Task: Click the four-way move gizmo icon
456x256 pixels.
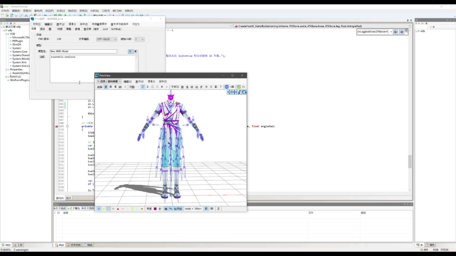Action: (x=234, y=92)
